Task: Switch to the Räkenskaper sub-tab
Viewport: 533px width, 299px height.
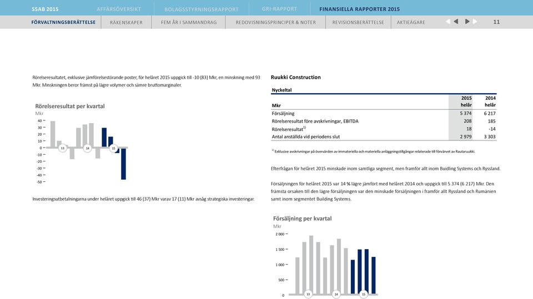Action: tap(126, 22)
